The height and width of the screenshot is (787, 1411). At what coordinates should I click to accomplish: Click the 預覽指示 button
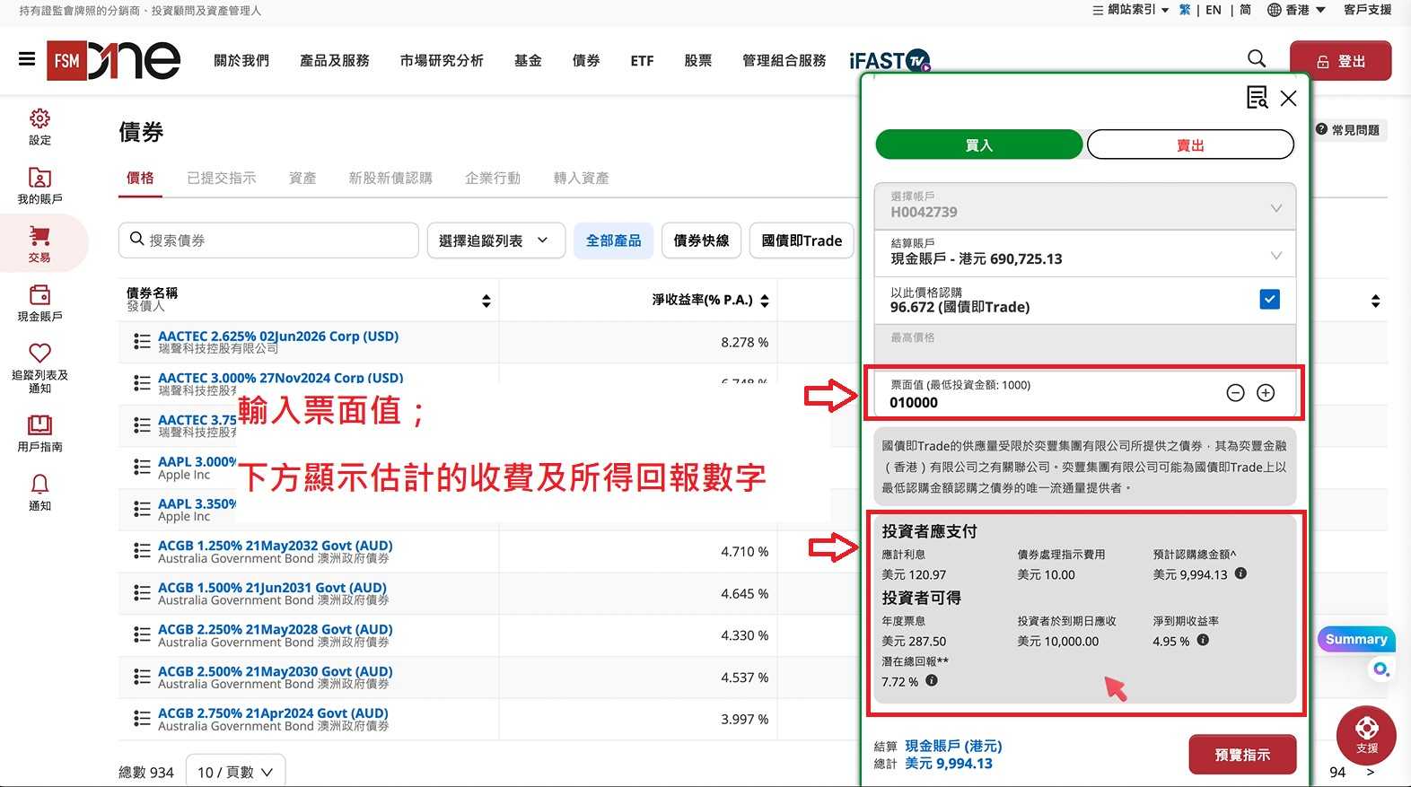[x=1242, y=755]
